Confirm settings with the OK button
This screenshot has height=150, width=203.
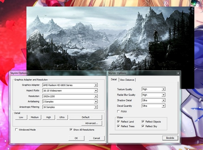[x=76, y=138]
